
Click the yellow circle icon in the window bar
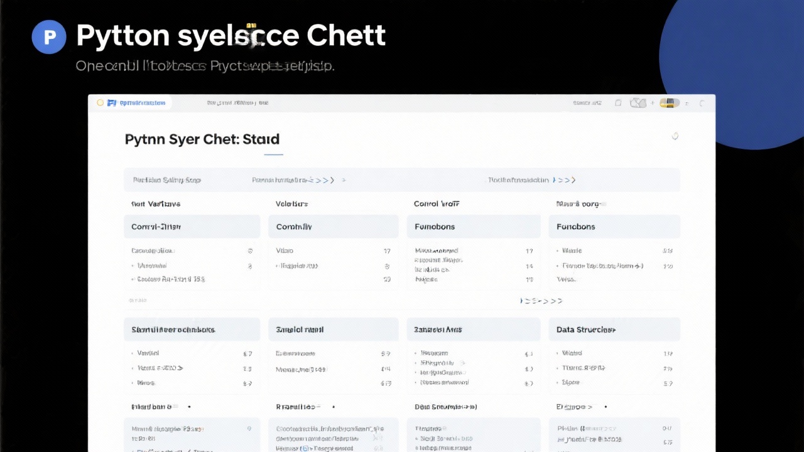click(100, 102)
